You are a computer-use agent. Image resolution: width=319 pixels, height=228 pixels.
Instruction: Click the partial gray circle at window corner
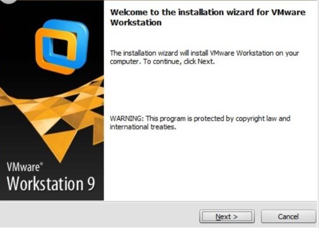coord(8,2)
